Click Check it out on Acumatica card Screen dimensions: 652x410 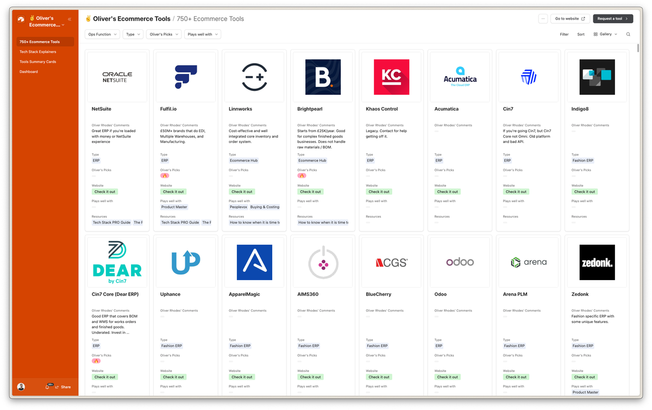click(447, 191)
